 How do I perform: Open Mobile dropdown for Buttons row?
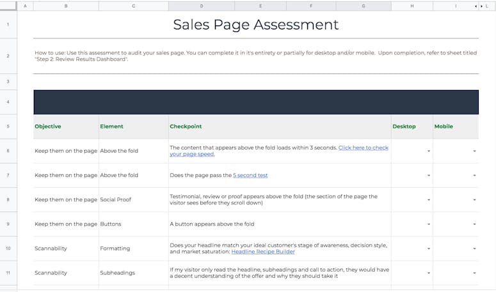474,224
